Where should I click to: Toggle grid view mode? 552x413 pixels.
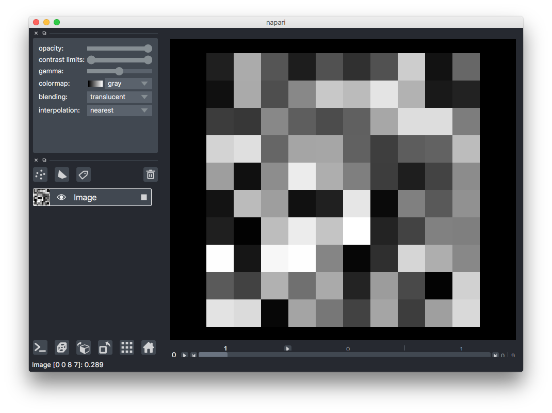(127, 347)
